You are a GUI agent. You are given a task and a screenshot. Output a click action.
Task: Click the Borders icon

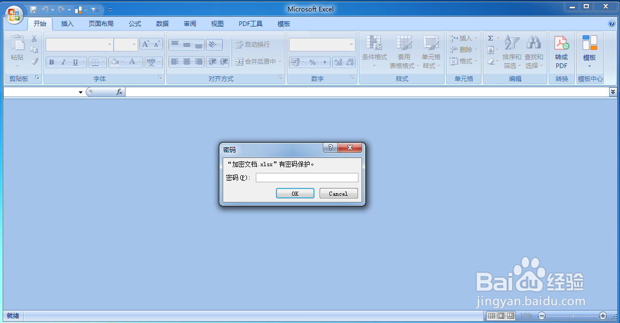[95, 62]
